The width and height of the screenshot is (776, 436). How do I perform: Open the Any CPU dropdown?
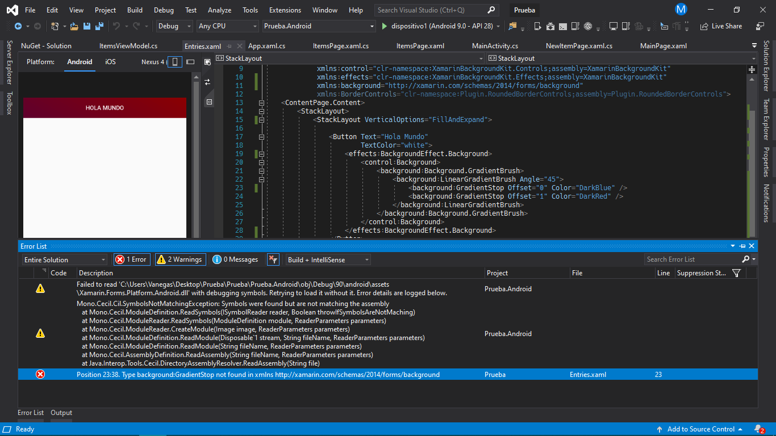pos(226,26)
